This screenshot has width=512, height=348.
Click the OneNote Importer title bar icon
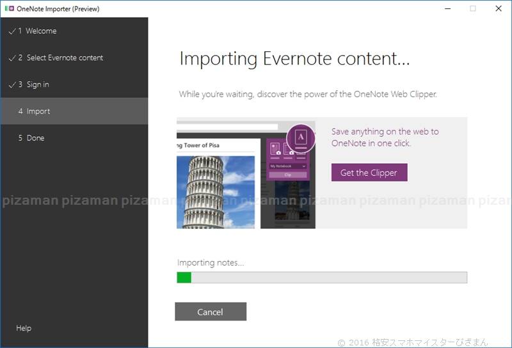click(x=9, y=9)
